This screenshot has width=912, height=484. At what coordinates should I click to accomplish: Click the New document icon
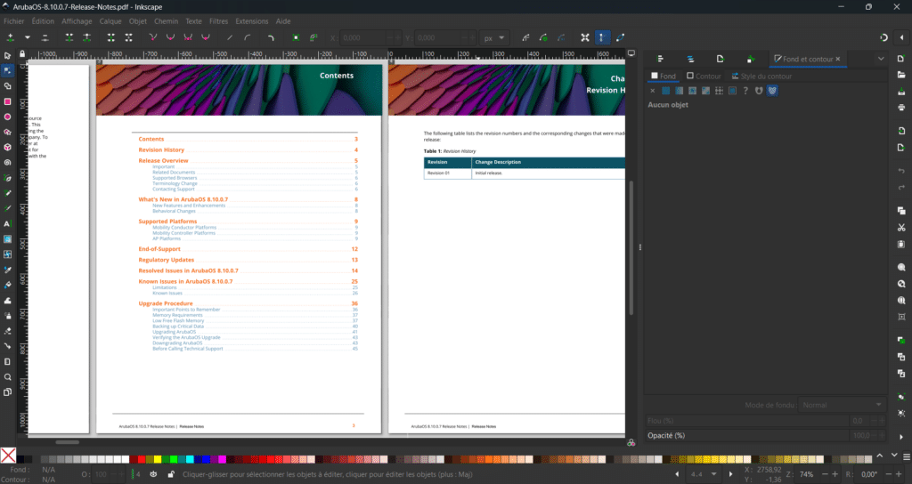(x=901, y=60)
